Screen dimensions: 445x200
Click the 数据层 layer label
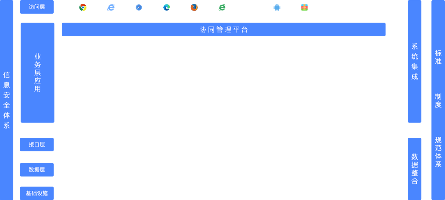coord(37,170)
